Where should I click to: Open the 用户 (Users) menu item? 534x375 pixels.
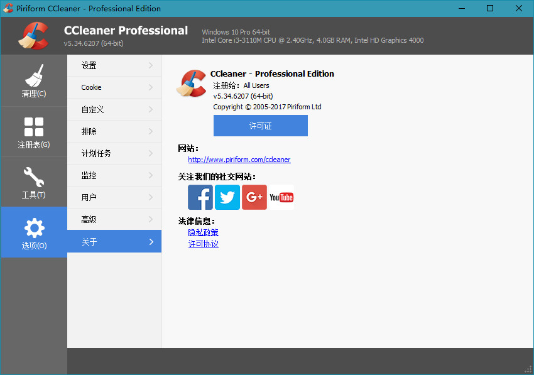(x=114, y=197)
